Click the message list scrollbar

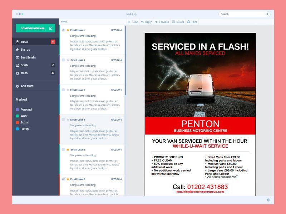click(125, 61)
